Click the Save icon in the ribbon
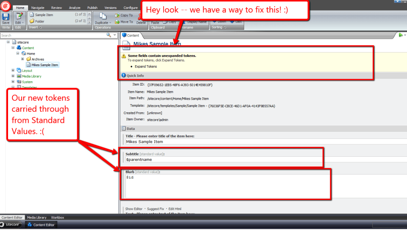 (6, 17)
